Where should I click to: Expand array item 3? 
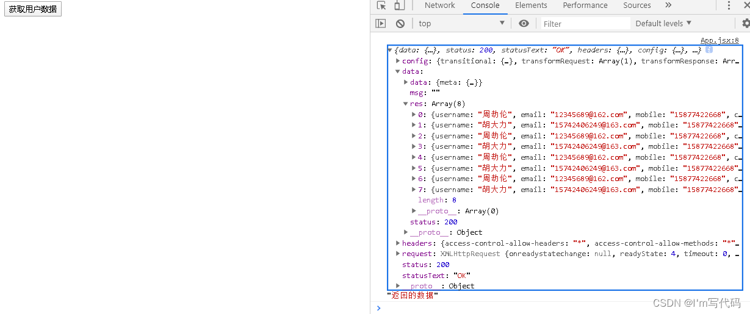(414, 146)
